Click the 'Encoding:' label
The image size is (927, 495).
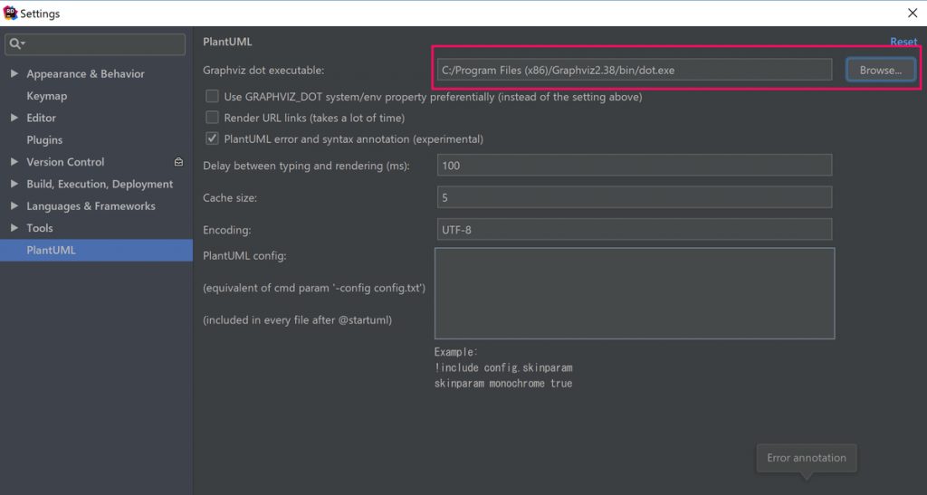tap(227, 230)
